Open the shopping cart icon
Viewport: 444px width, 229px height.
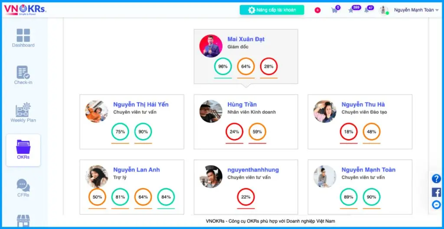pyautogui.click(x=335, y=10)
